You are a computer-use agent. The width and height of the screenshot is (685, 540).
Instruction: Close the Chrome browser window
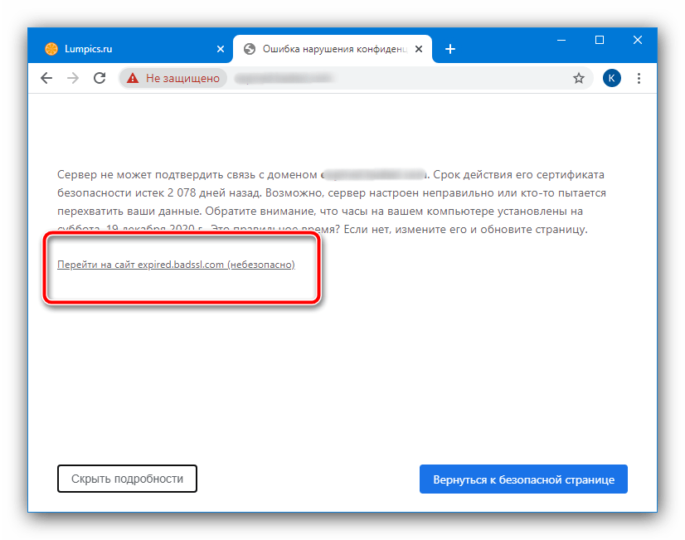pos(638,40)
